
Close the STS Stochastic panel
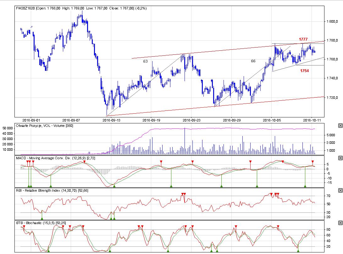tap(340, 223)
